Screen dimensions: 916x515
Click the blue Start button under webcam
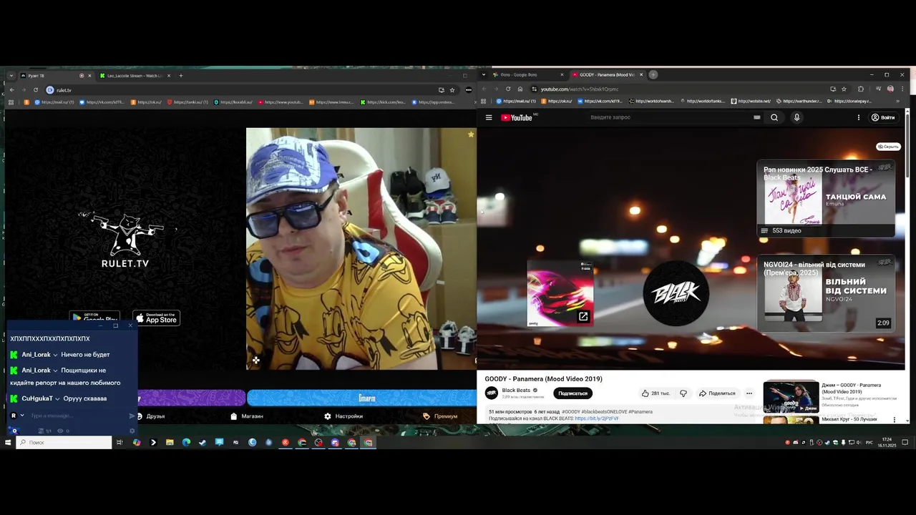pyautogui.click(x=361, y=398)
